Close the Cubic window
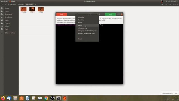 pyautogui.click(x=122, y=14)
